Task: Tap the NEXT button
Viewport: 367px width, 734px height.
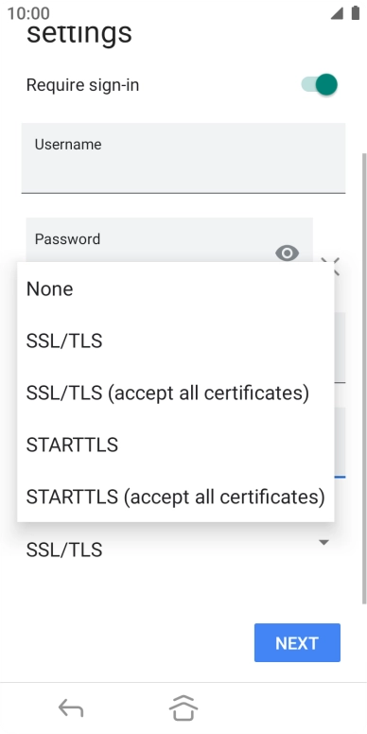Action: tap(297, 642)
